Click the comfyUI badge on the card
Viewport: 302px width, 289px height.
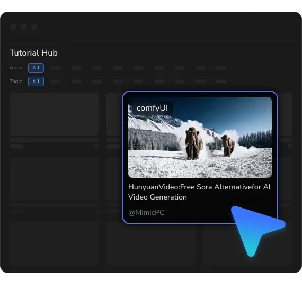pos(153,108)
